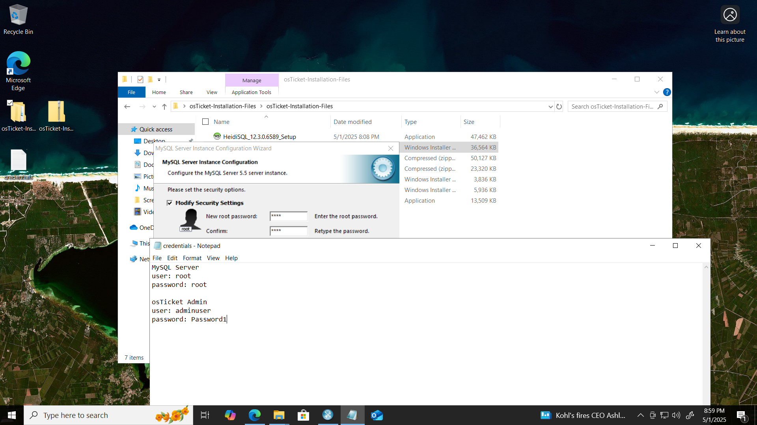The image size is (757, 425).
Task: Open File Explorer help icon
Action: [x=667, y=92]
